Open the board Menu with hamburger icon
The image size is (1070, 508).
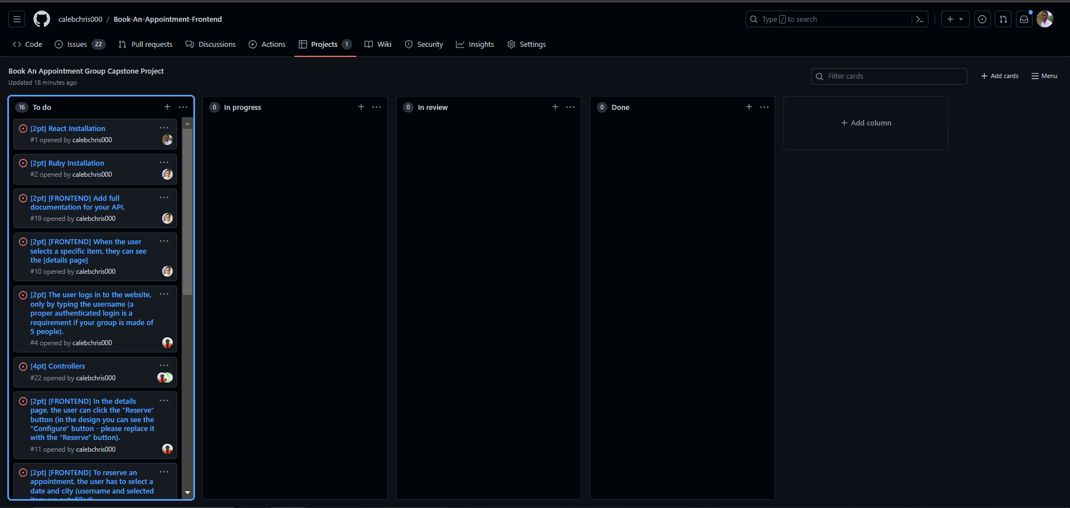tap(1044, 76)
